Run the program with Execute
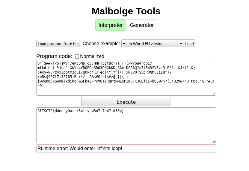The width and height of the screenshot is (249, 171). 126,102
